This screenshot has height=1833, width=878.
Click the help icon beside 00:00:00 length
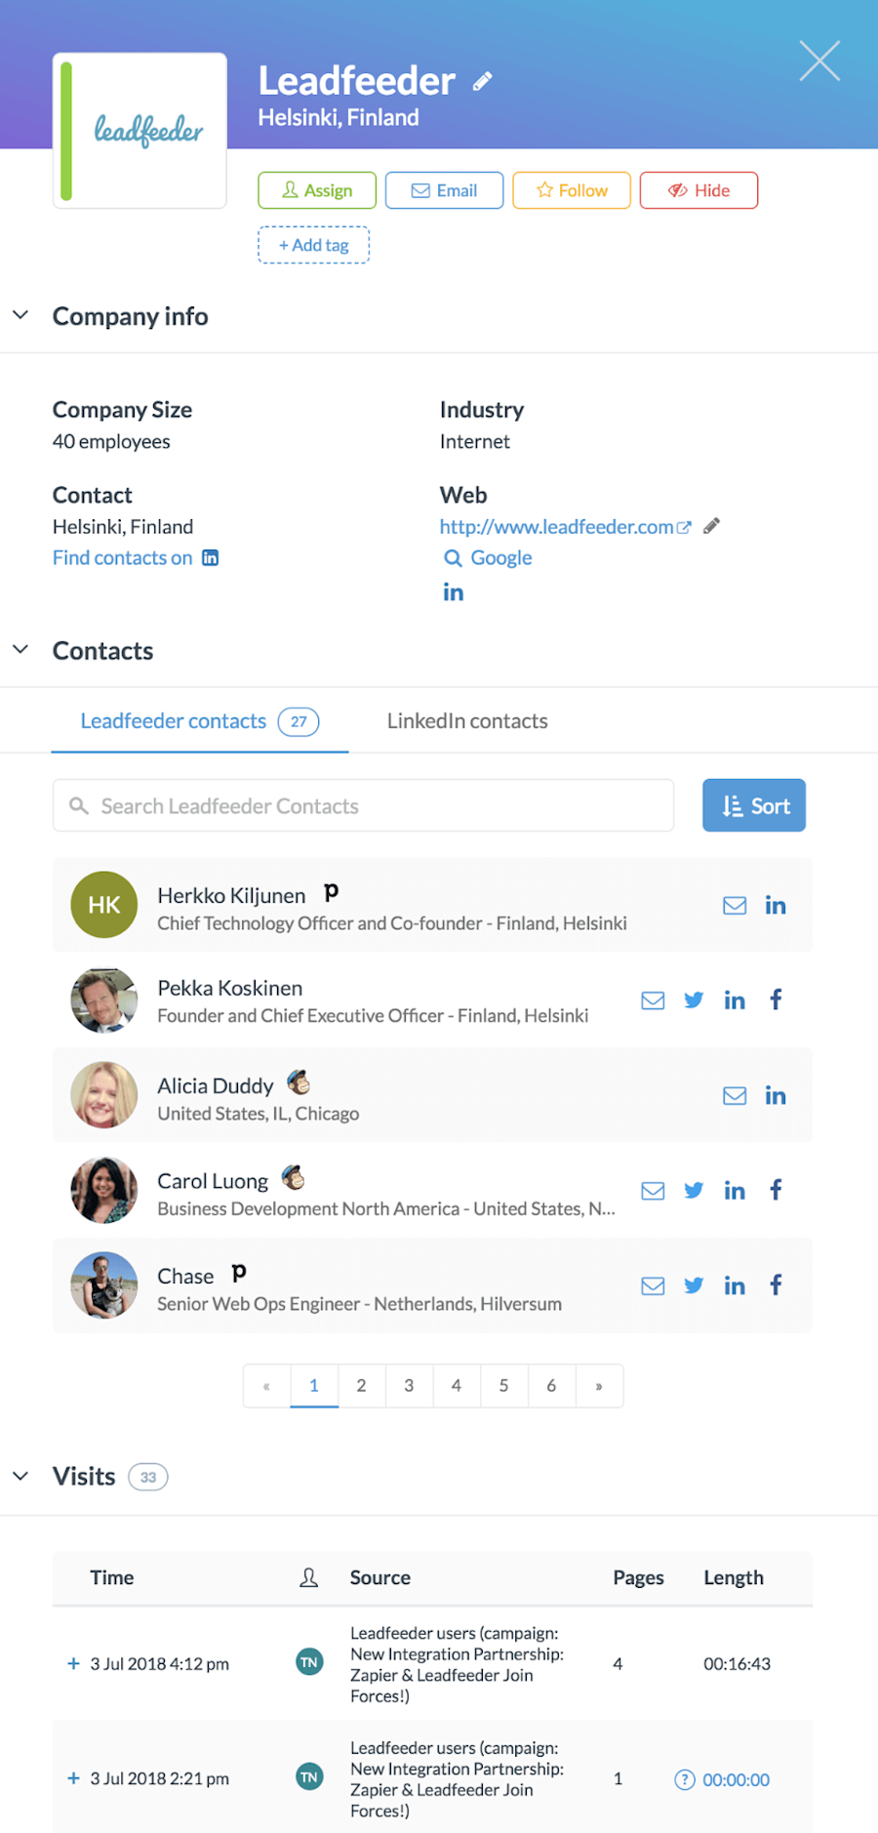tap(685, 1779)
